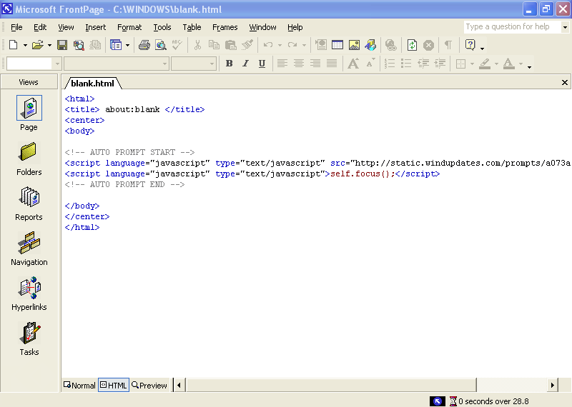The width and height of the screenshot is (572, 407).
Task: Increase paragraph indent
Action: click(x=440, y=64)
